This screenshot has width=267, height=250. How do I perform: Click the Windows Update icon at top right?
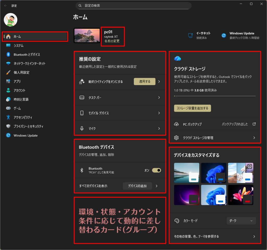[224, 36]
